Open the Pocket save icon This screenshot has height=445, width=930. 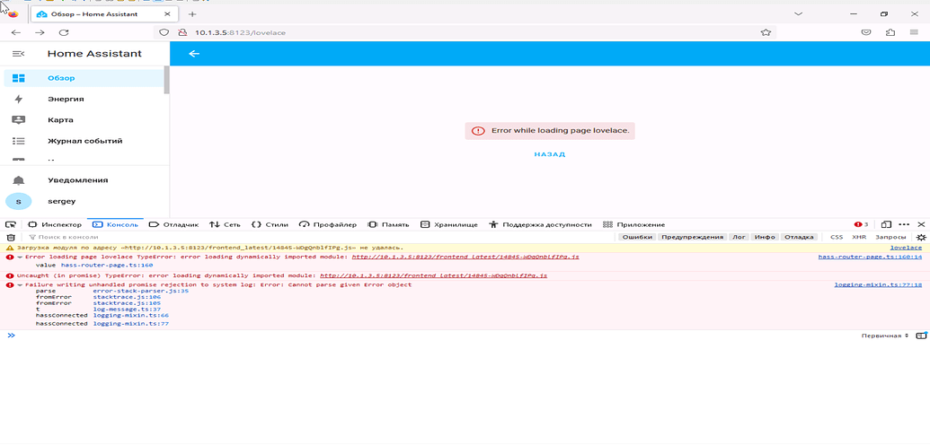click(x=866, y=32)
